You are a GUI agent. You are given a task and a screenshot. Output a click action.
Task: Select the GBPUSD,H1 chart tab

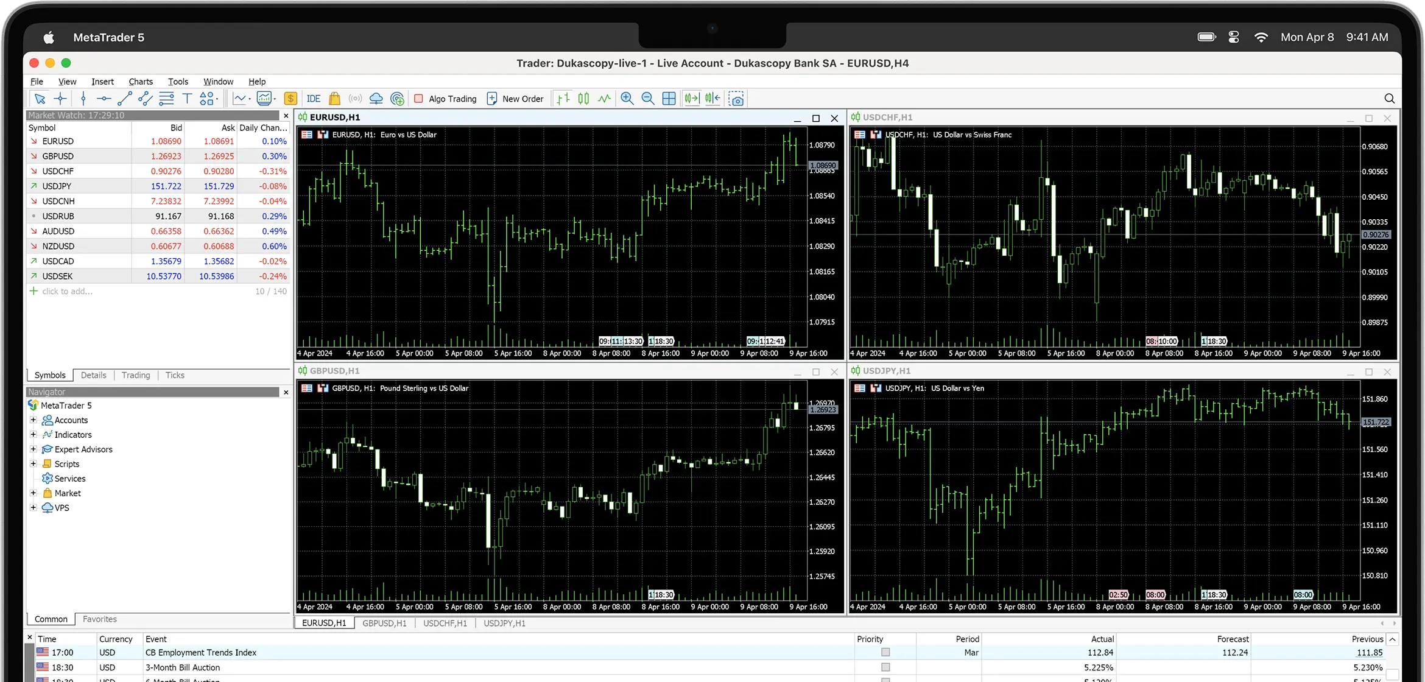(x=384, y=623)
